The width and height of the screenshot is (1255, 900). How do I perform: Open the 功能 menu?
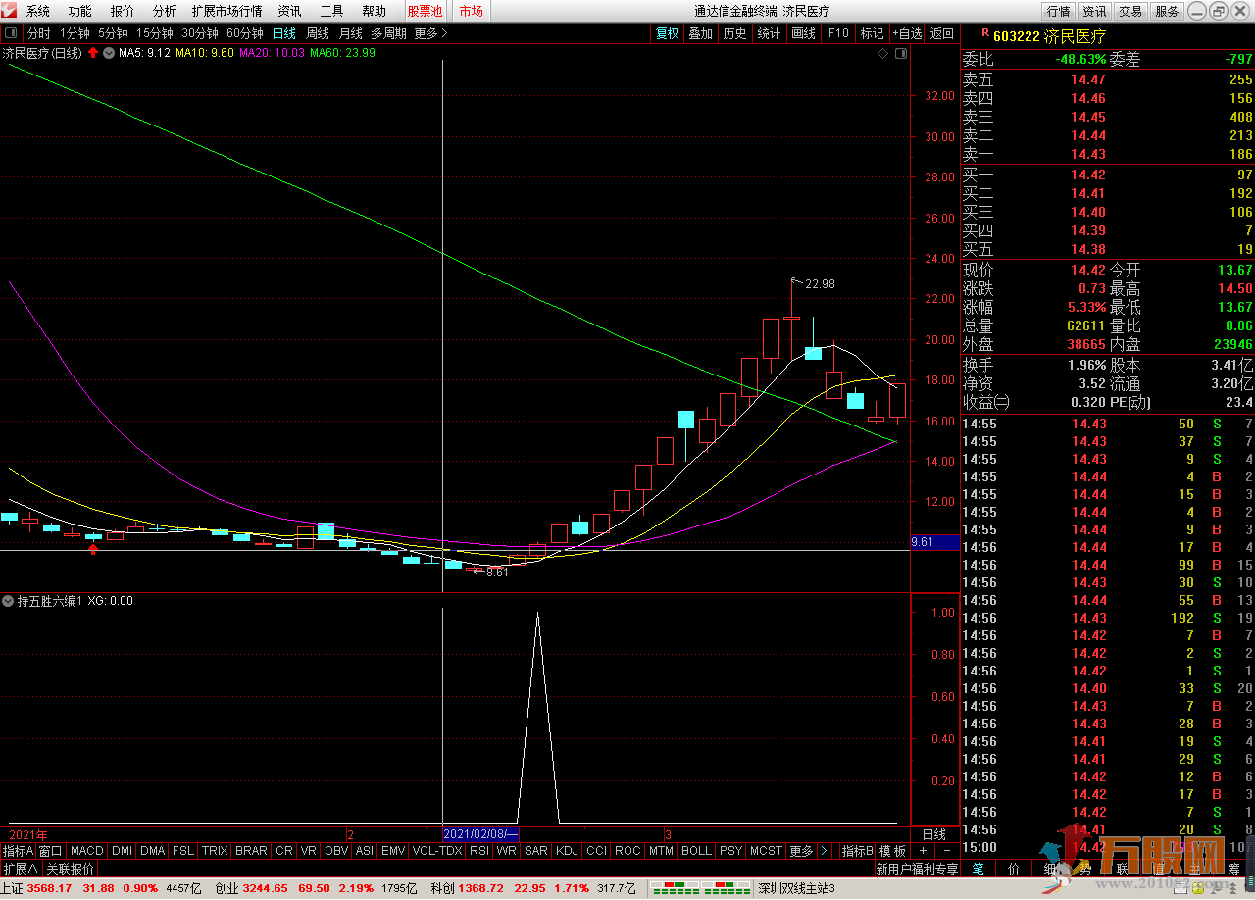tap(80, 12)
